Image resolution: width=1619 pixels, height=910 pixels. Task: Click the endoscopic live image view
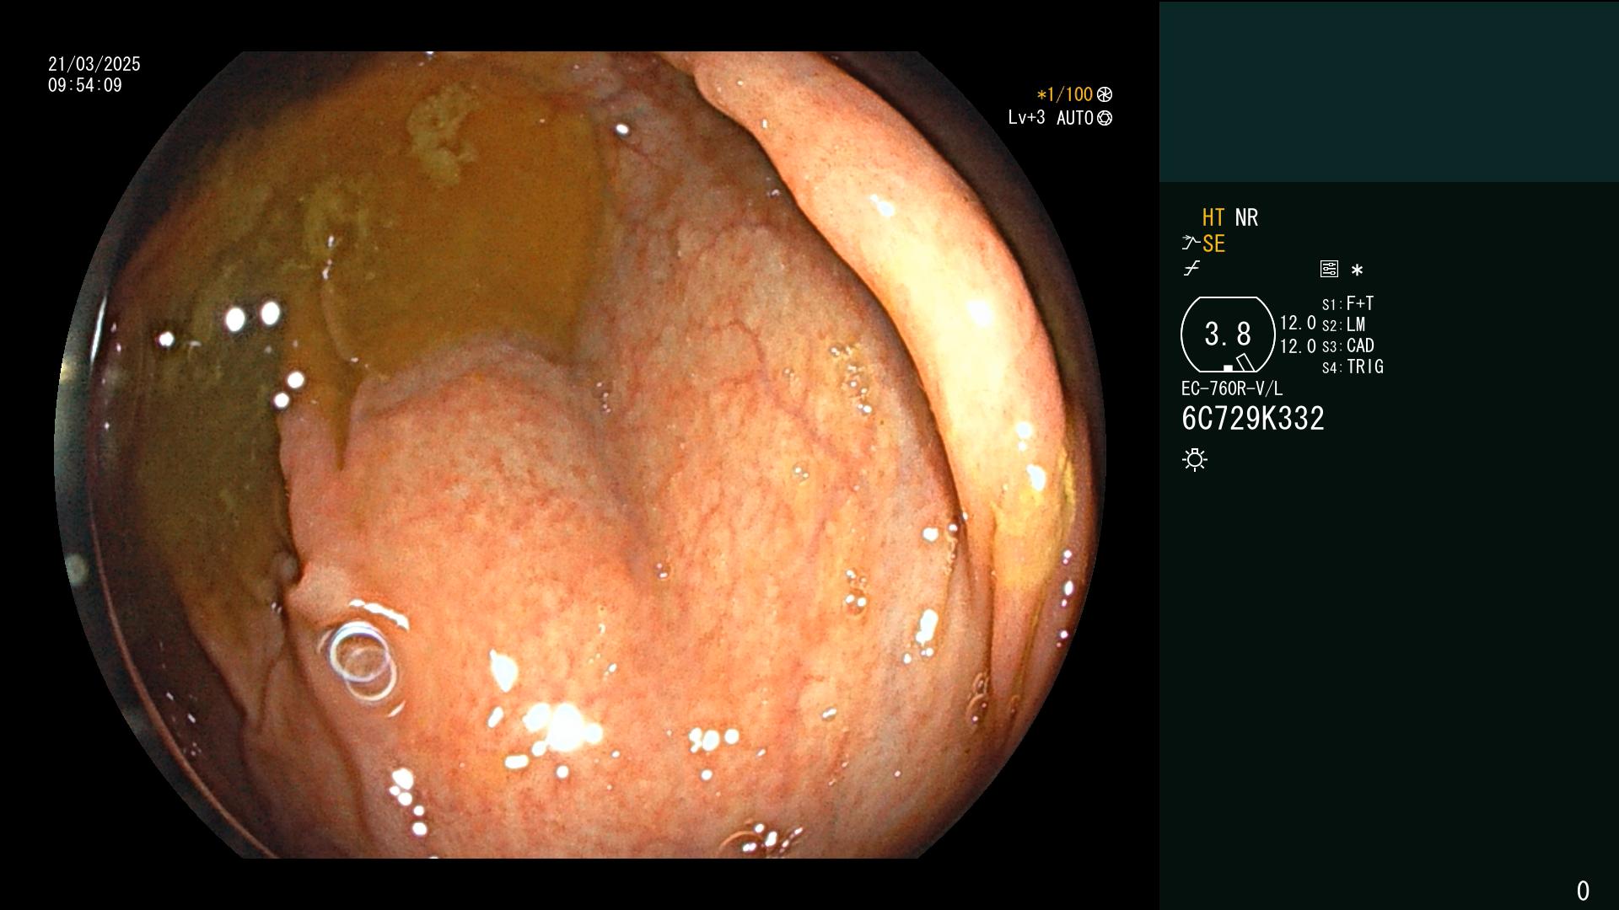pos(580,455)
